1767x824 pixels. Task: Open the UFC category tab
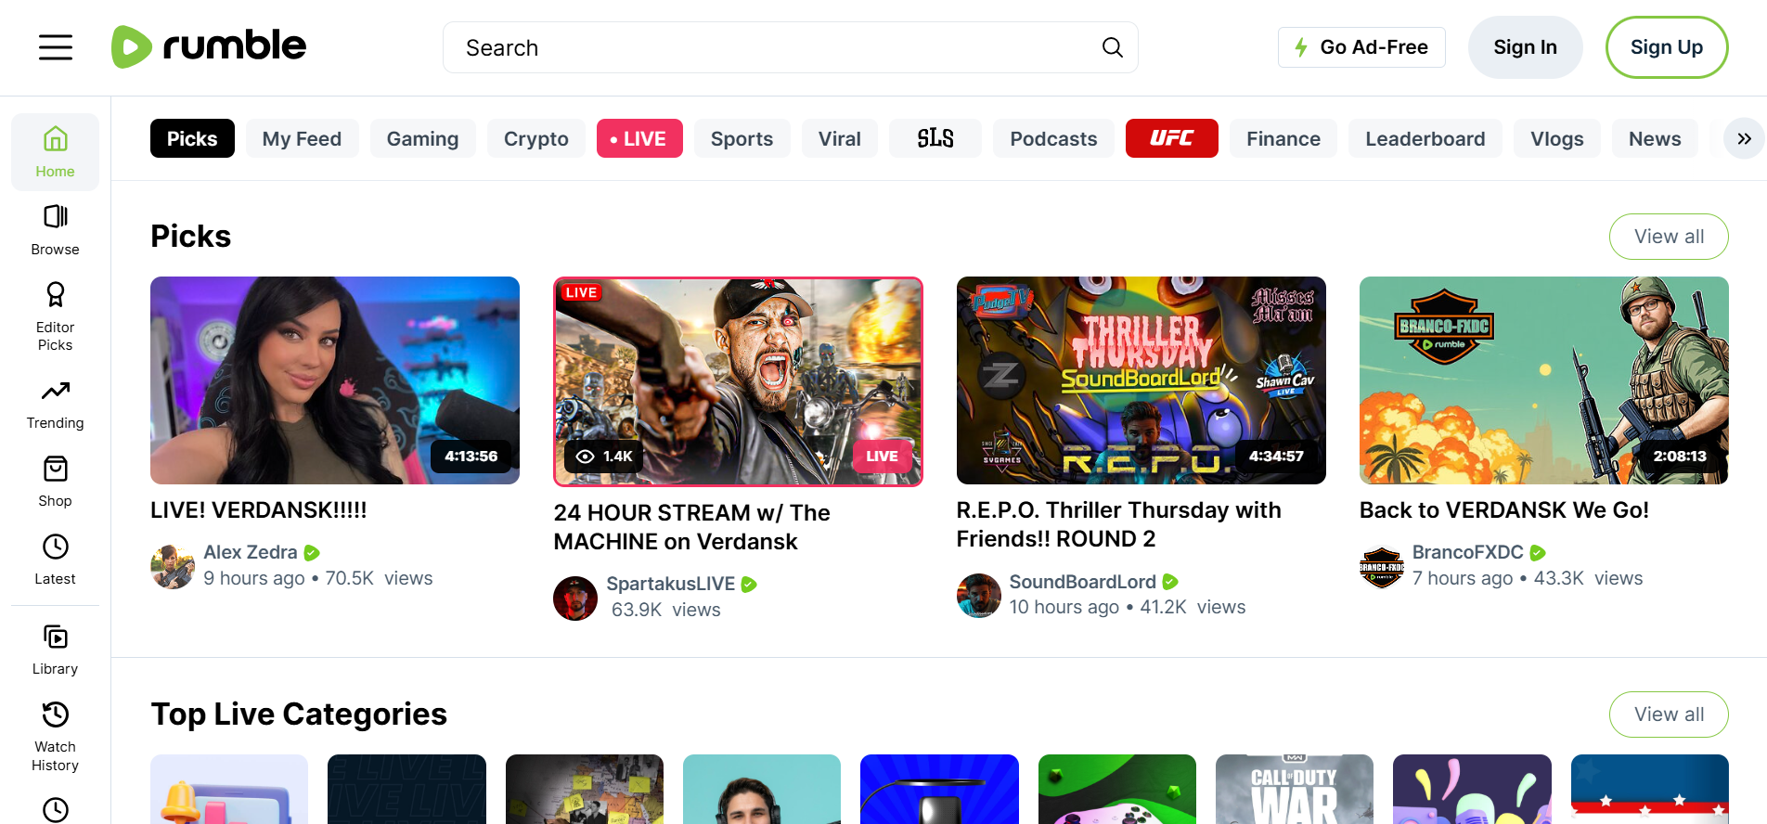[x=1171, y=138]
